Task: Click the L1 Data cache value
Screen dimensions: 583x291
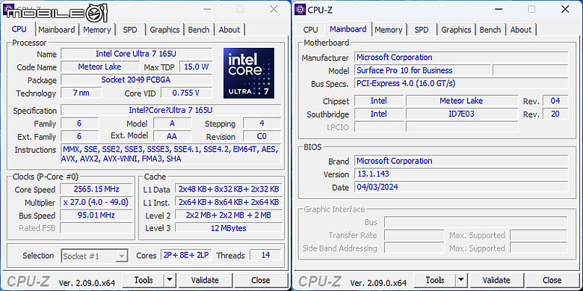Action: point(228,189)
